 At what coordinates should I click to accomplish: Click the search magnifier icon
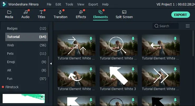point(157,26)
